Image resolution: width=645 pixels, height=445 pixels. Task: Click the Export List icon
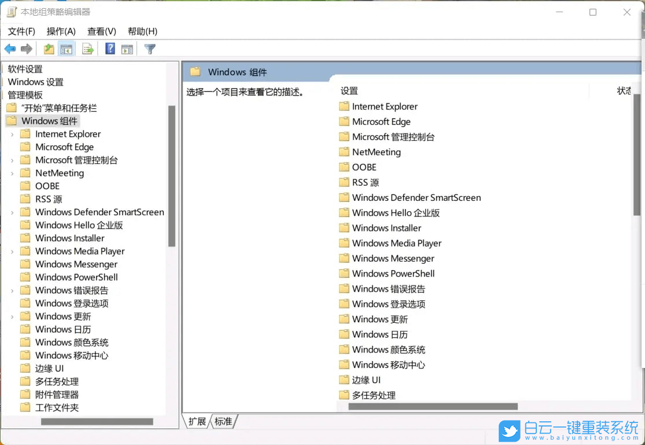(88, 49)
